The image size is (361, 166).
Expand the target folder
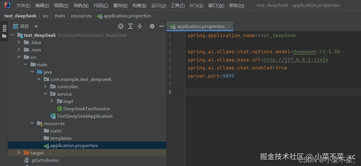pyautogui.click(x=19, y=153)
